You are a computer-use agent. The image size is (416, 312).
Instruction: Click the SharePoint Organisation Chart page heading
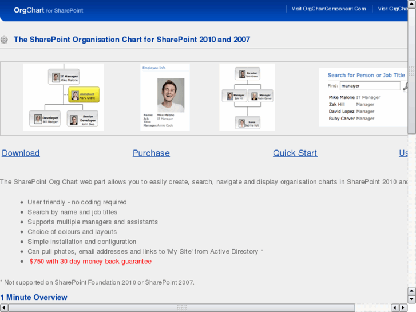(x=132, y=40)
